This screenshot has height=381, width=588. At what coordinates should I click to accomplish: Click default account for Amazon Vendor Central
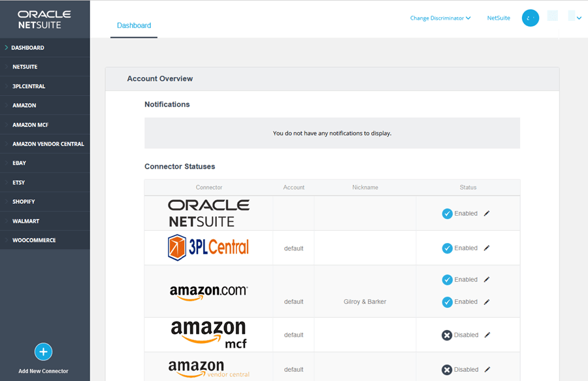coord(293,369)
